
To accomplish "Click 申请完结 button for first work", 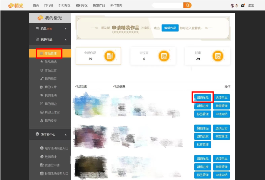I will (221, 114).
